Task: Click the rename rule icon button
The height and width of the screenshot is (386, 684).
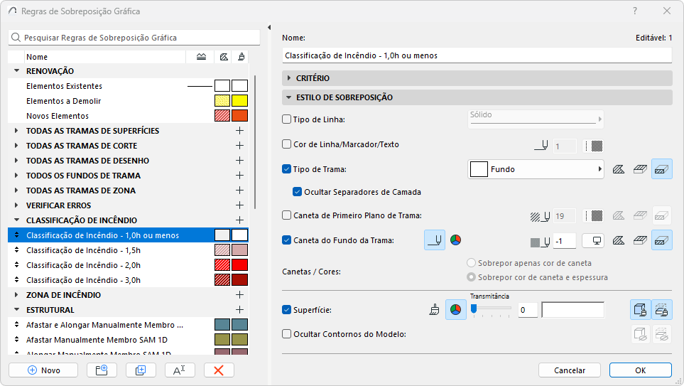Action: pyautogui.click(x=180, y=370)
